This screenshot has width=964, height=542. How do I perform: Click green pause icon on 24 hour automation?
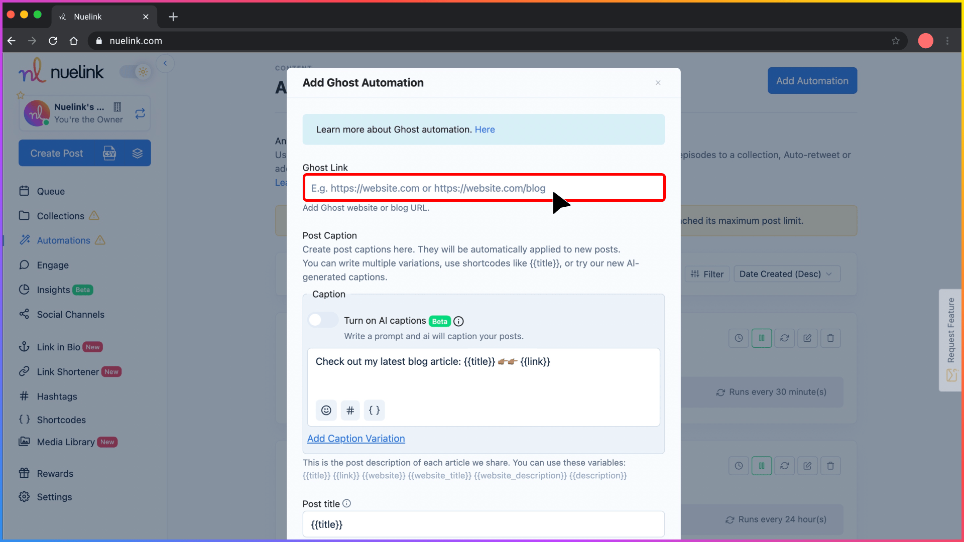click(x=762, y=466)
